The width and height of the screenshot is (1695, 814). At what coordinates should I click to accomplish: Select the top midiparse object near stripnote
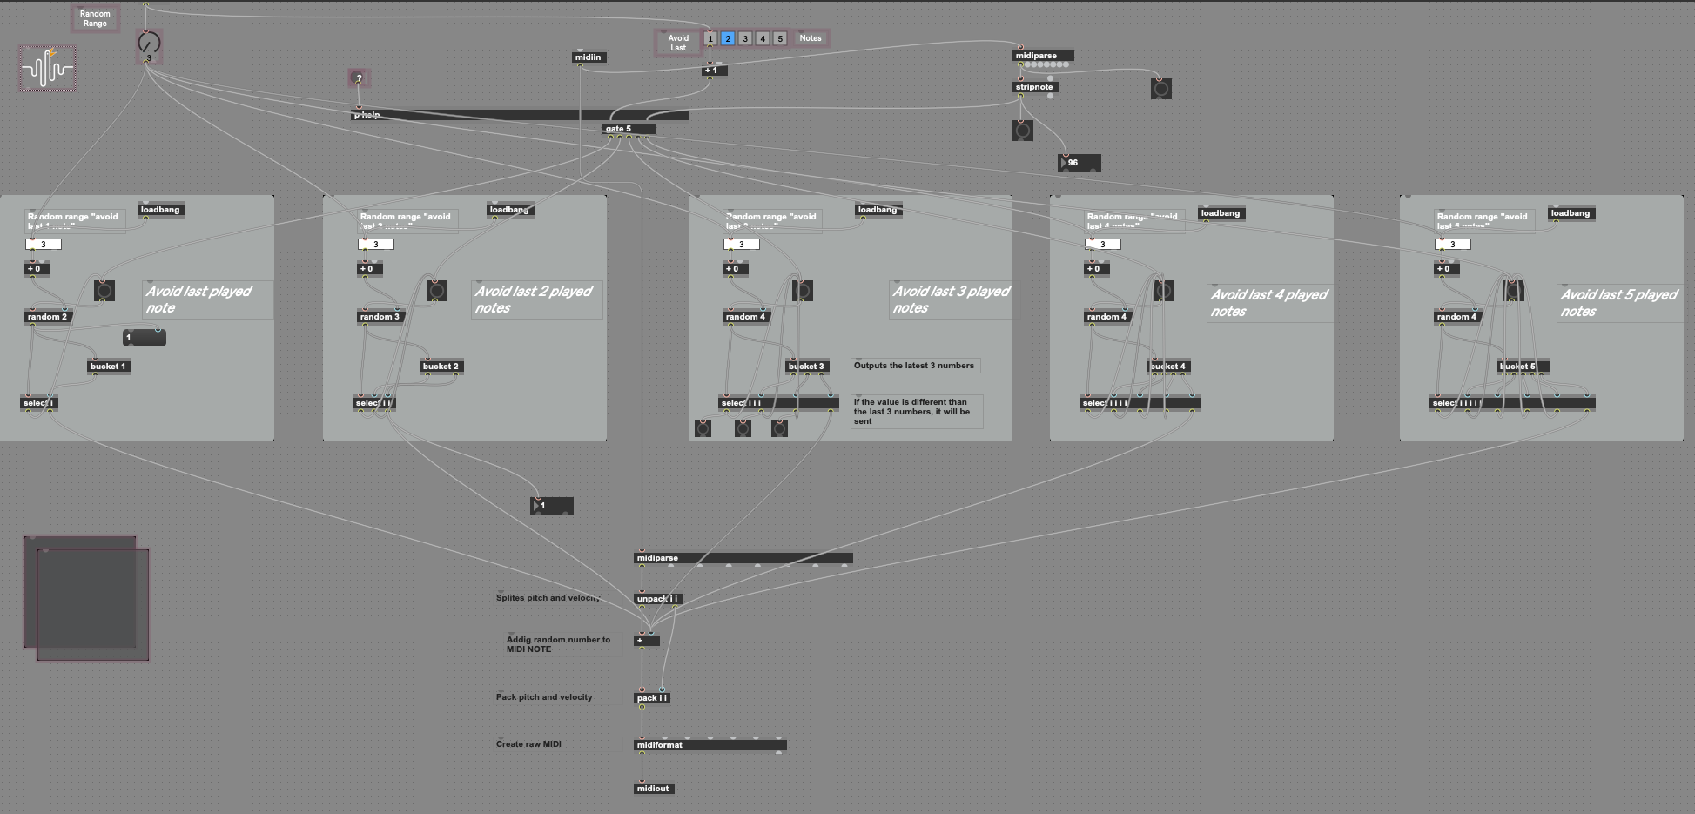pyautogui.click(x=1044, y=56)
